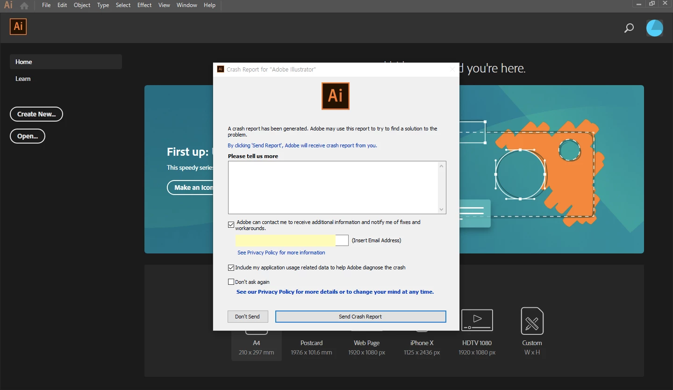Open the Edit menu
Image resolution: width=673 pixels, height=390 pixels.
pyautogui.click(x=62, y=5)
